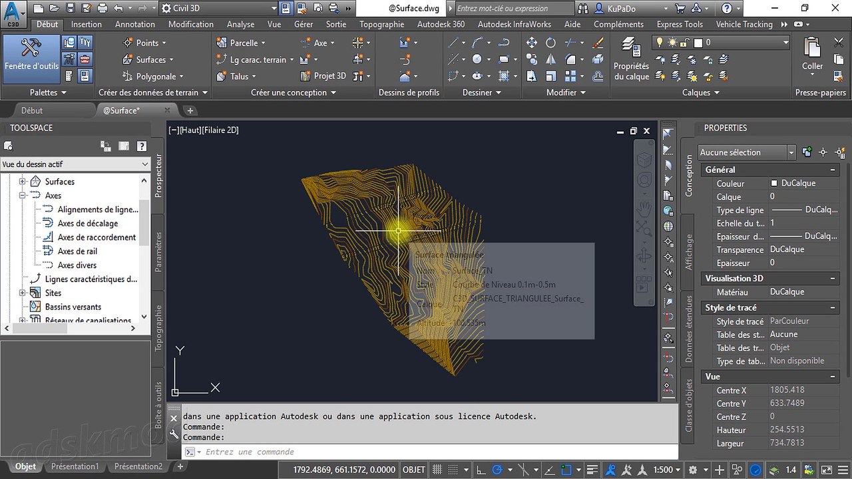Switch to the Annotation ribbon tab
The height and width of the screenshot is (479, 852).
(135, 25)
